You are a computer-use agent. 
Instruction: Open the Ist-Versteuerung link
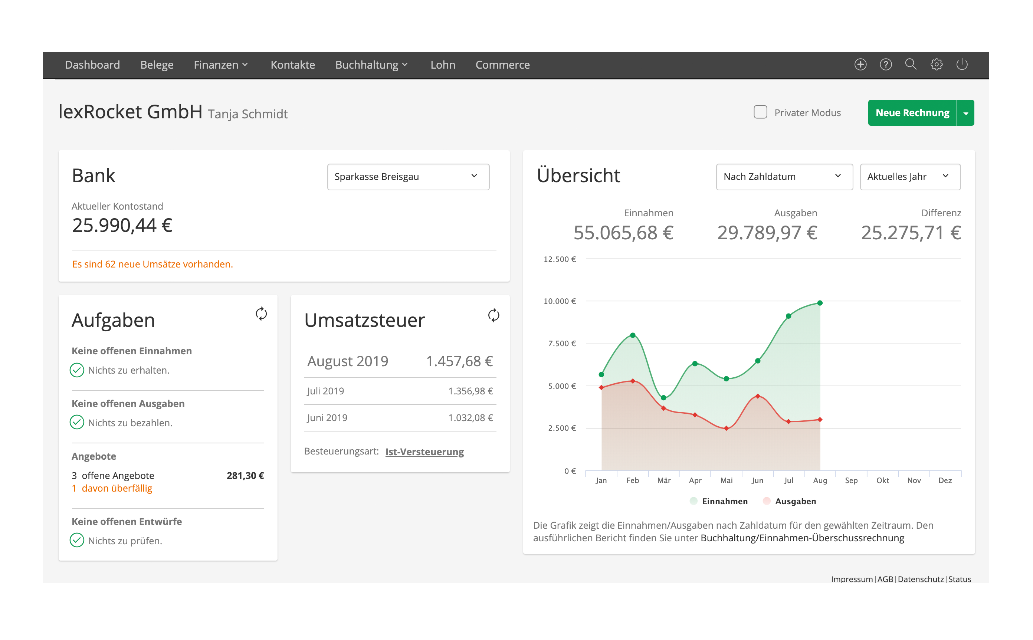pos(424,452)
